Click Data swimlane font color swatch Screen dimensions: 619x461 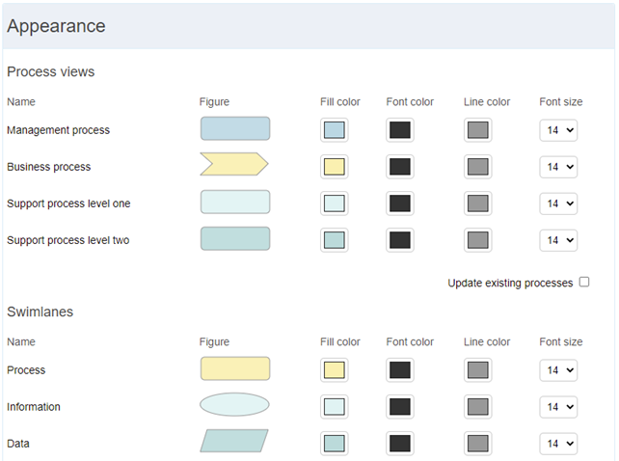400,444
